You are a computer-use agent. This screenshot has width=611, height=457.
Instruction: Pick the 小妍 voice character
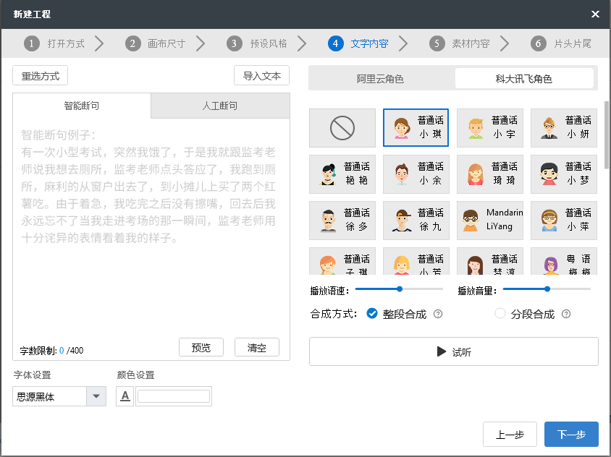coord(564,128)
